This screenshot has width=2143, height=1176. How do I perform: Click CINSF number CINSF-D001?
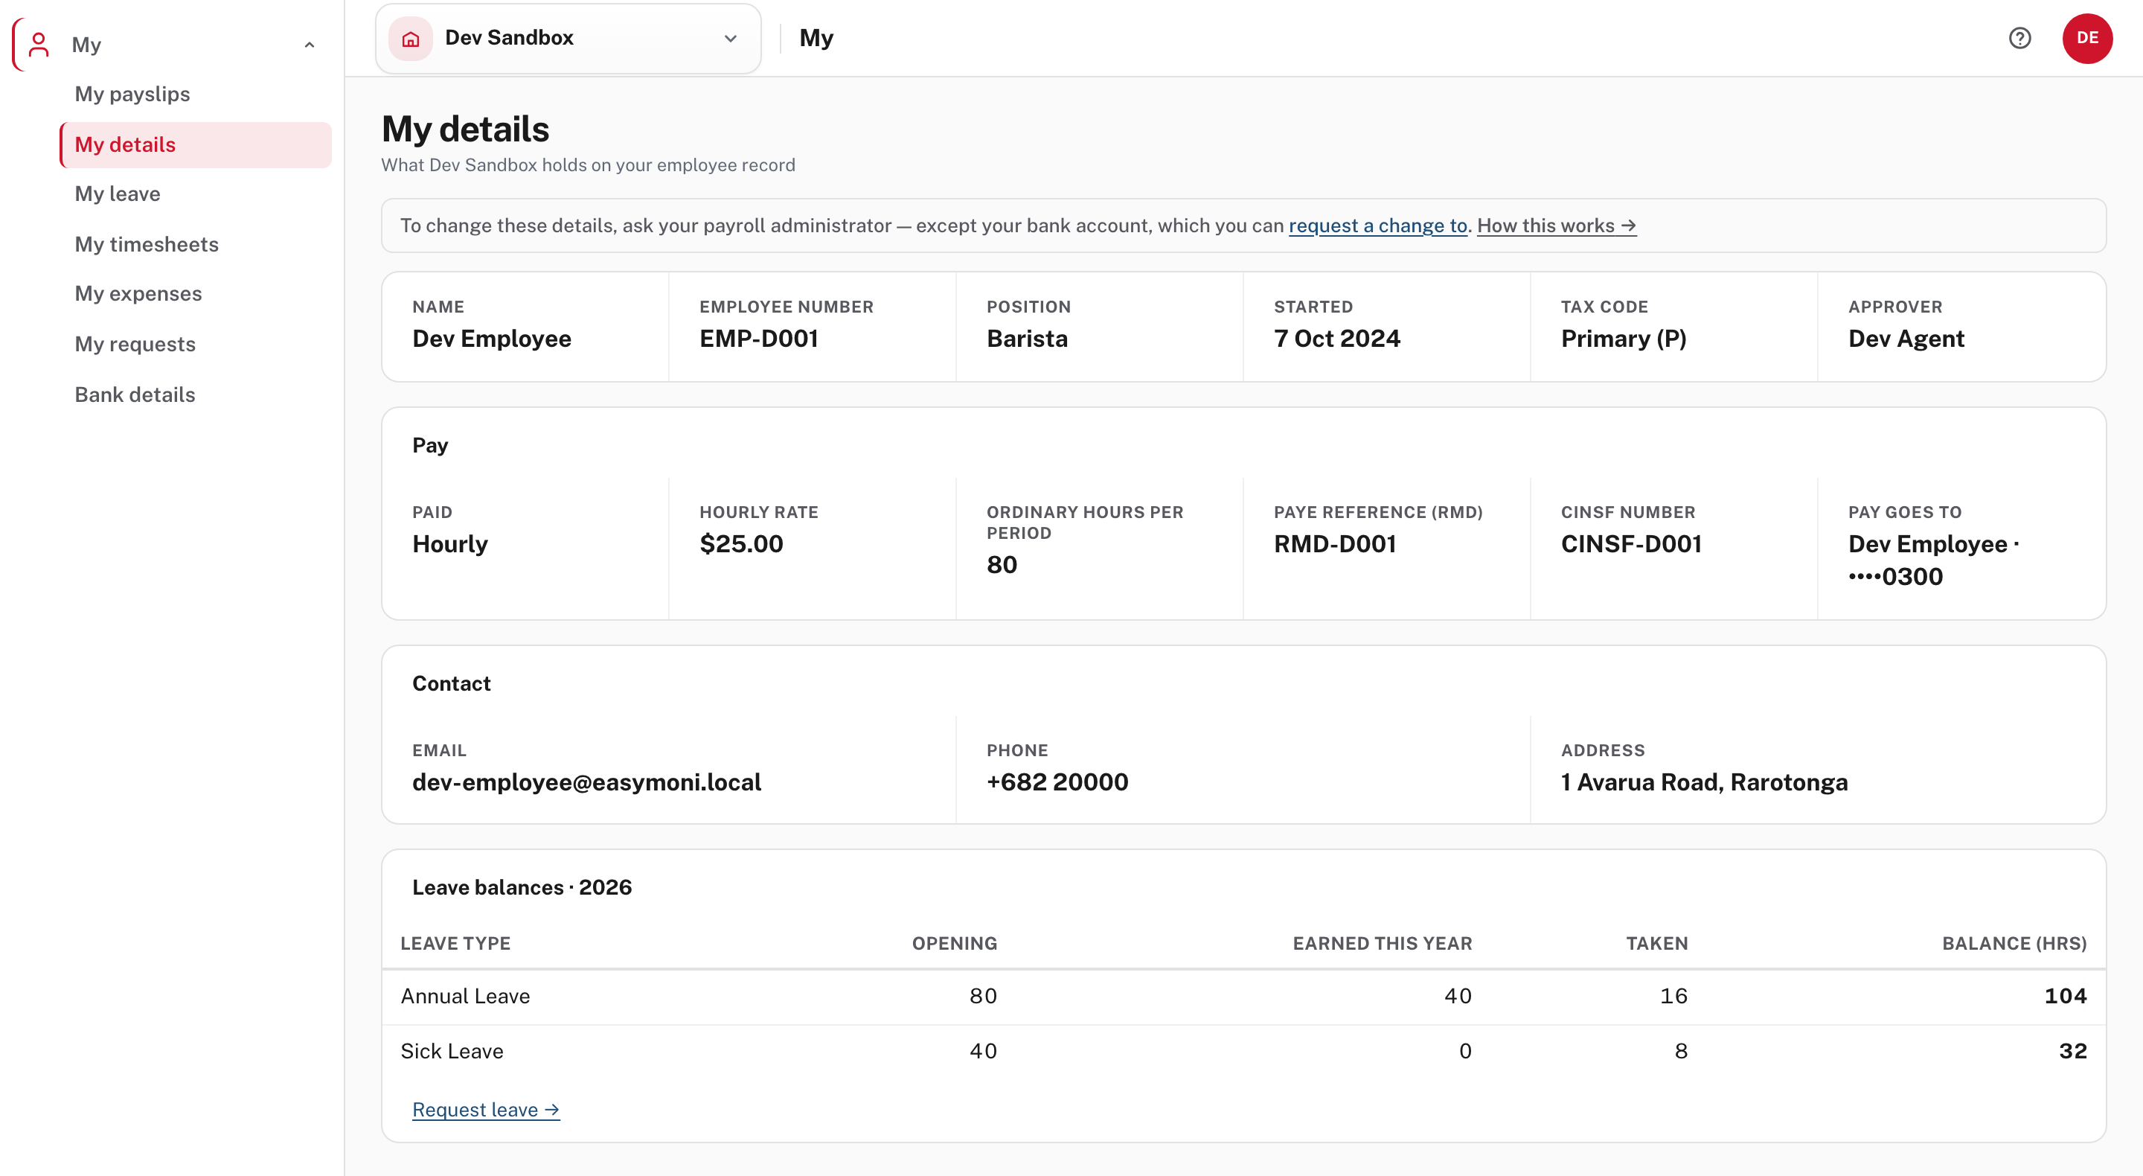tap(1631, 544)
